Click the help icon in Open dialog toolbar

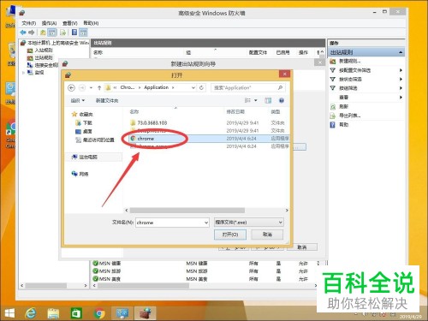point(282,100)
